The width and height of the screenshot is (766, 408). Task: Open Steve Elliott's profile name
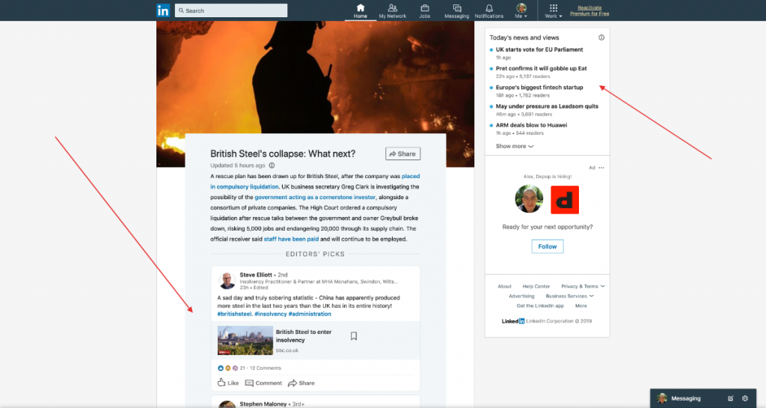pyautogui.click(x=256, y=275)
